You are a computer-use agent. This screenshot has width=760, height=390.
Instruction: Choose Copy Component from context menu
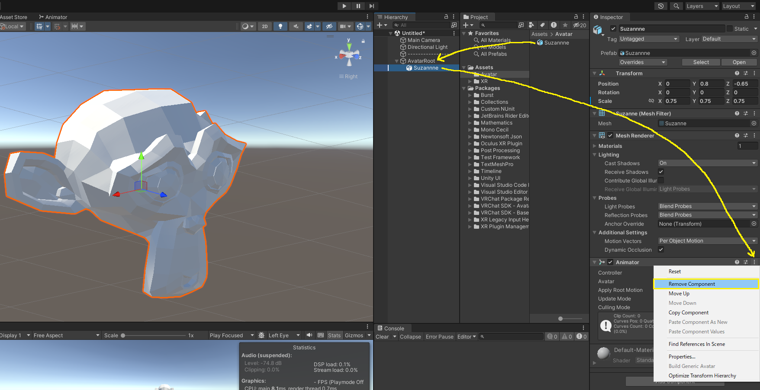pyautogui.click(x=706, y=313)
